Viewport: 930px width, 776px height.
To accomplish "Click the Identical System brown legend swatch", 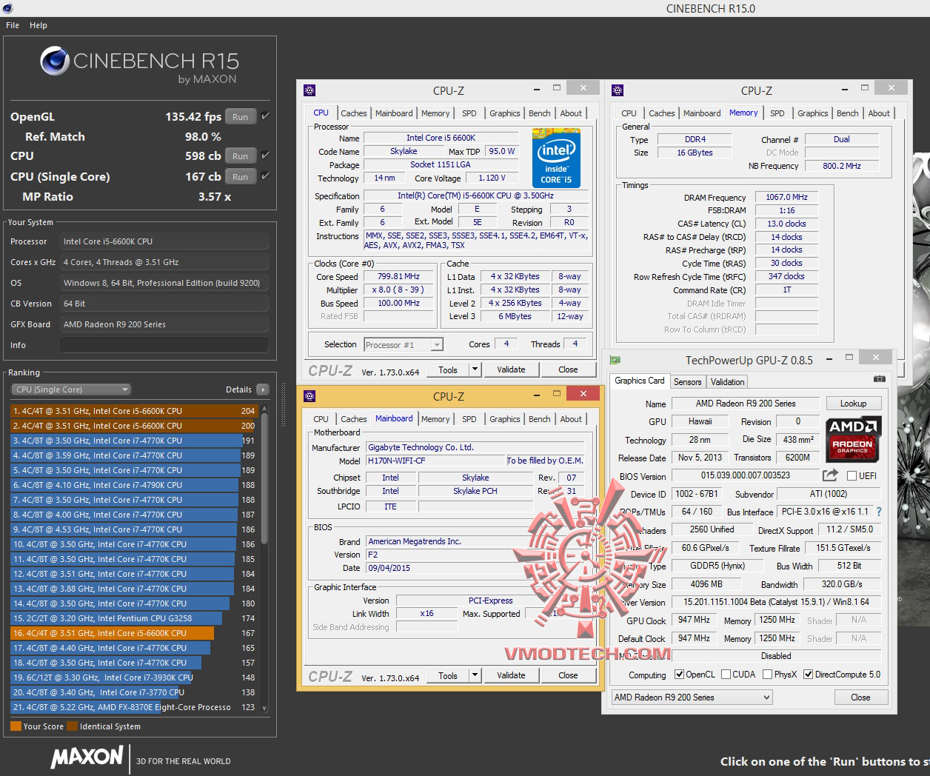I will coord(72,726).
